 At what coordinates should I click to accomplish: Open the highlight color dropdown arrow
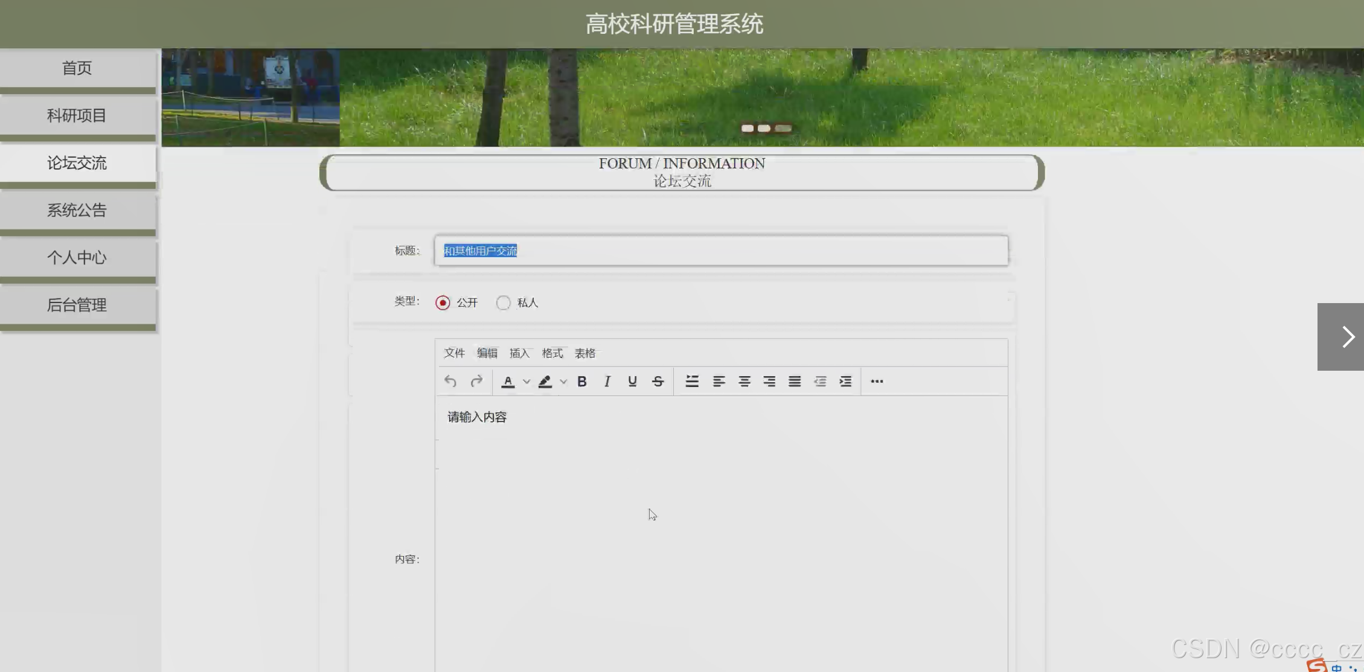pyautogui.click(x=563, y=381)
